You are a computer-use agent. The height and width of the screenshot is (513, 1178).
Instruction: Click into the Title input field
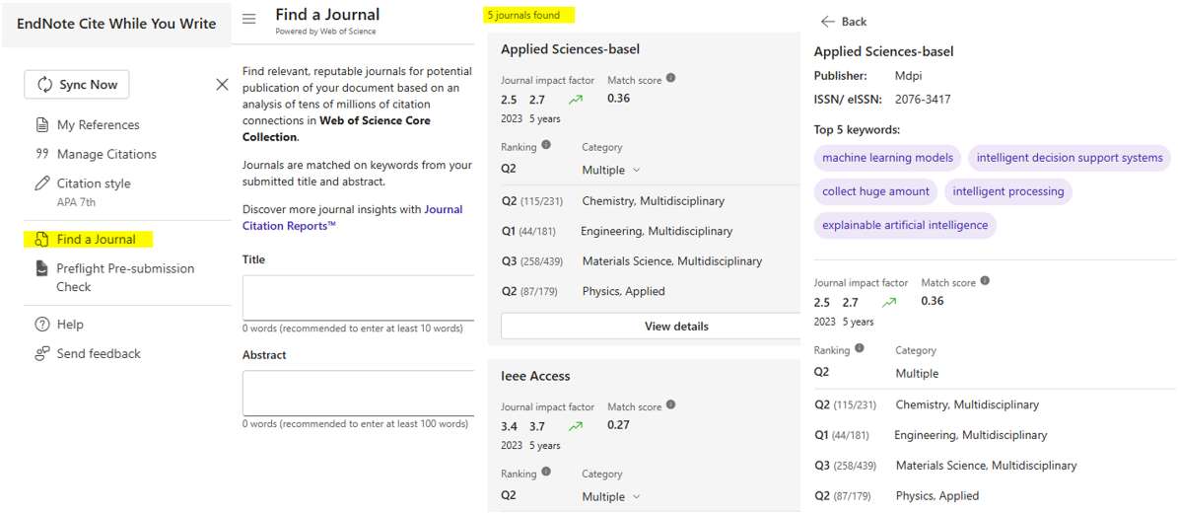pos(359,298)
